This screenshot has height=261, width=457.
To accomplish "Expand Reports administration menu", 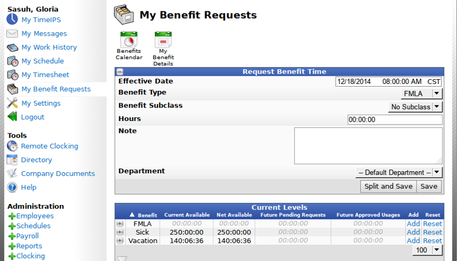I will click(x=29, y=246).
